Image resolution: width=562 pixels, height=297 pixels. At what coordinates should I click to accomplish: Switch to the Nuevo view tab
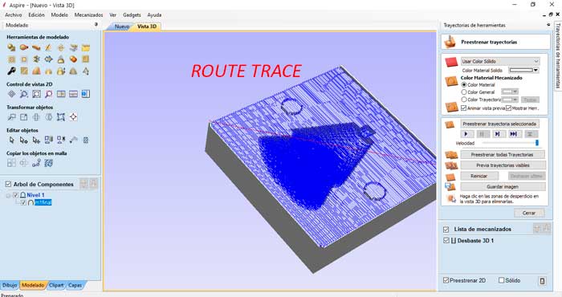click(121, 26)
